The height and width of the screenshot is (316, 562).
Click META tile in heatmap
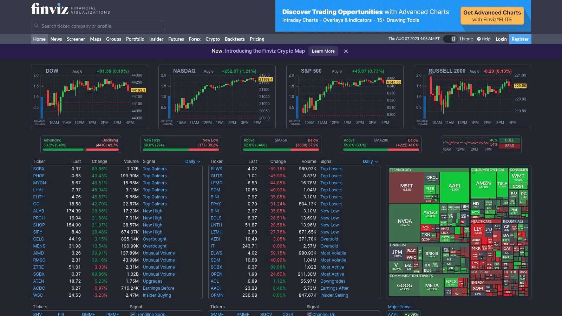[x=432, y=287]
